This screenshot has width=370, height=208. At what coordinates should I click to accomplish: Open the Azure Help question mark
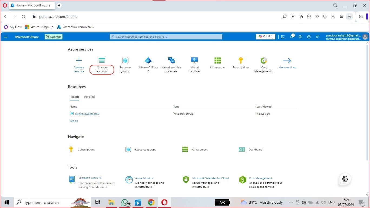(309, 37)
